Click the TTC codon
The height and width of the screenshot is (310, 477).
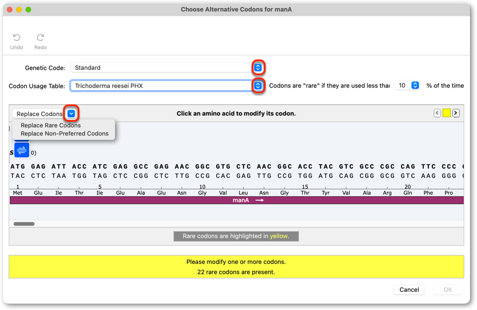[429, 167]
